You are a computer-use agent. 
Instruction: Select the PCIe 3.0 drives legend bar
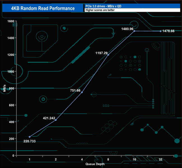pos(132,6)
